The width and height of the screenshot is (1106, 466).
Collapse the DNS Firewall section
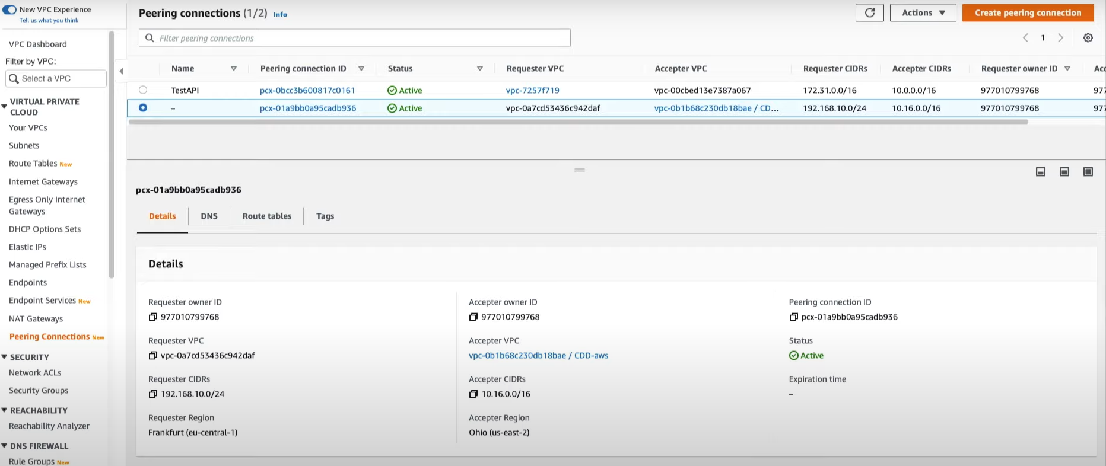click(x=4, y=446)
